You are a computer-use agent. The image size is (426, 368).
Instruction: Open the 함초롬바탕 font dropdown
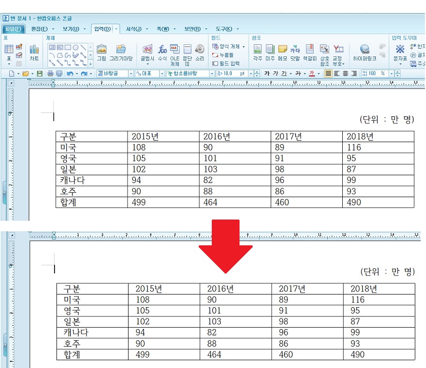coord(212,74)
